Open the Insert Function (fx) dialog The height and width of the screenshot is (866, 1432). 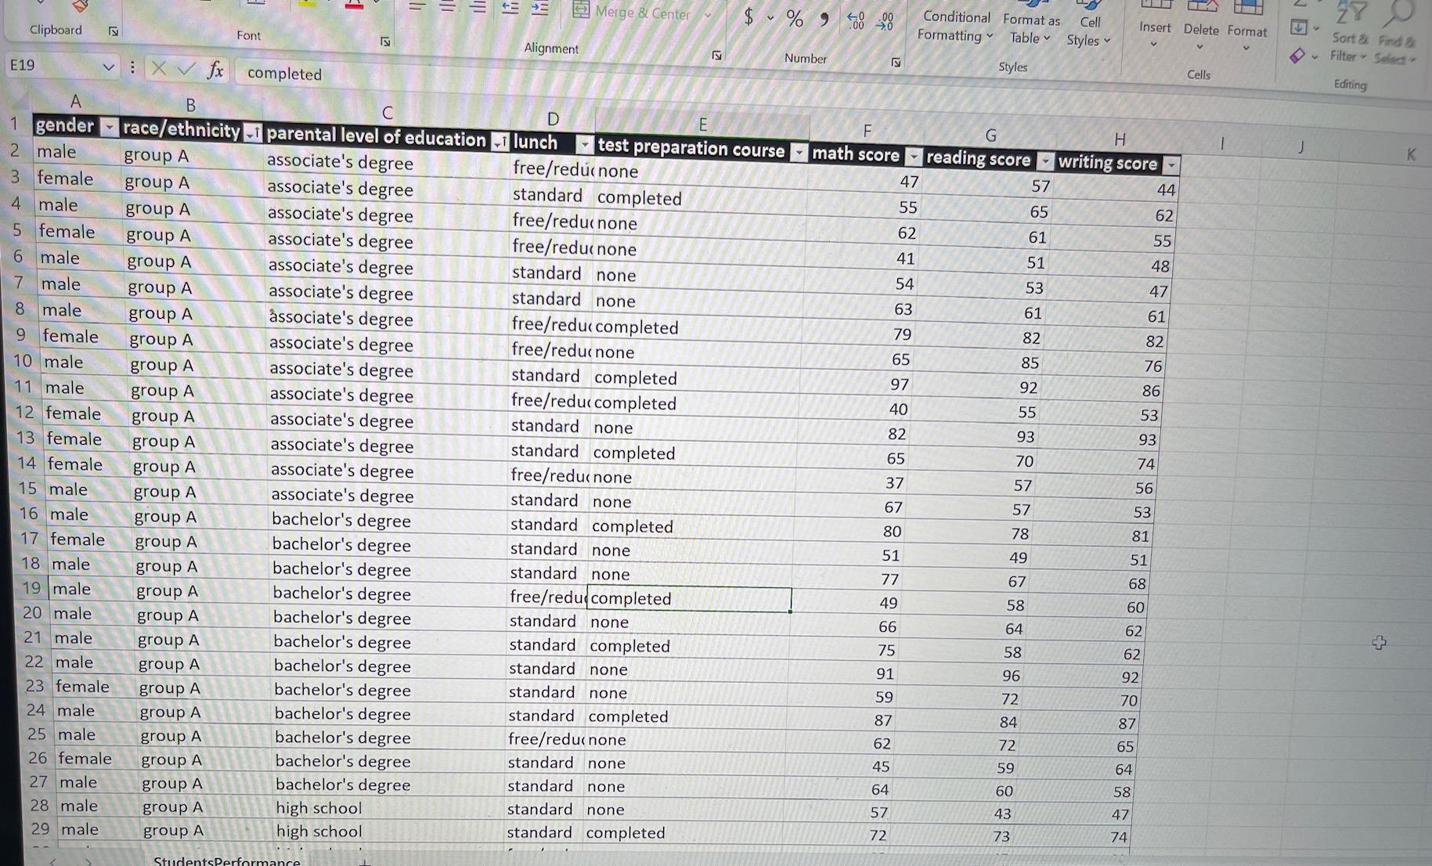[x=215, y=70]
